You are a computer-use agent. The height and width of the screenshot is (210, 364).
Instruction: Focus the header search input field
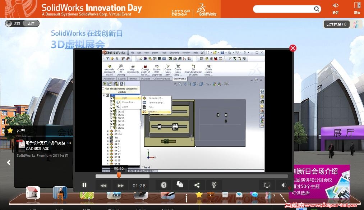point(284,9)
